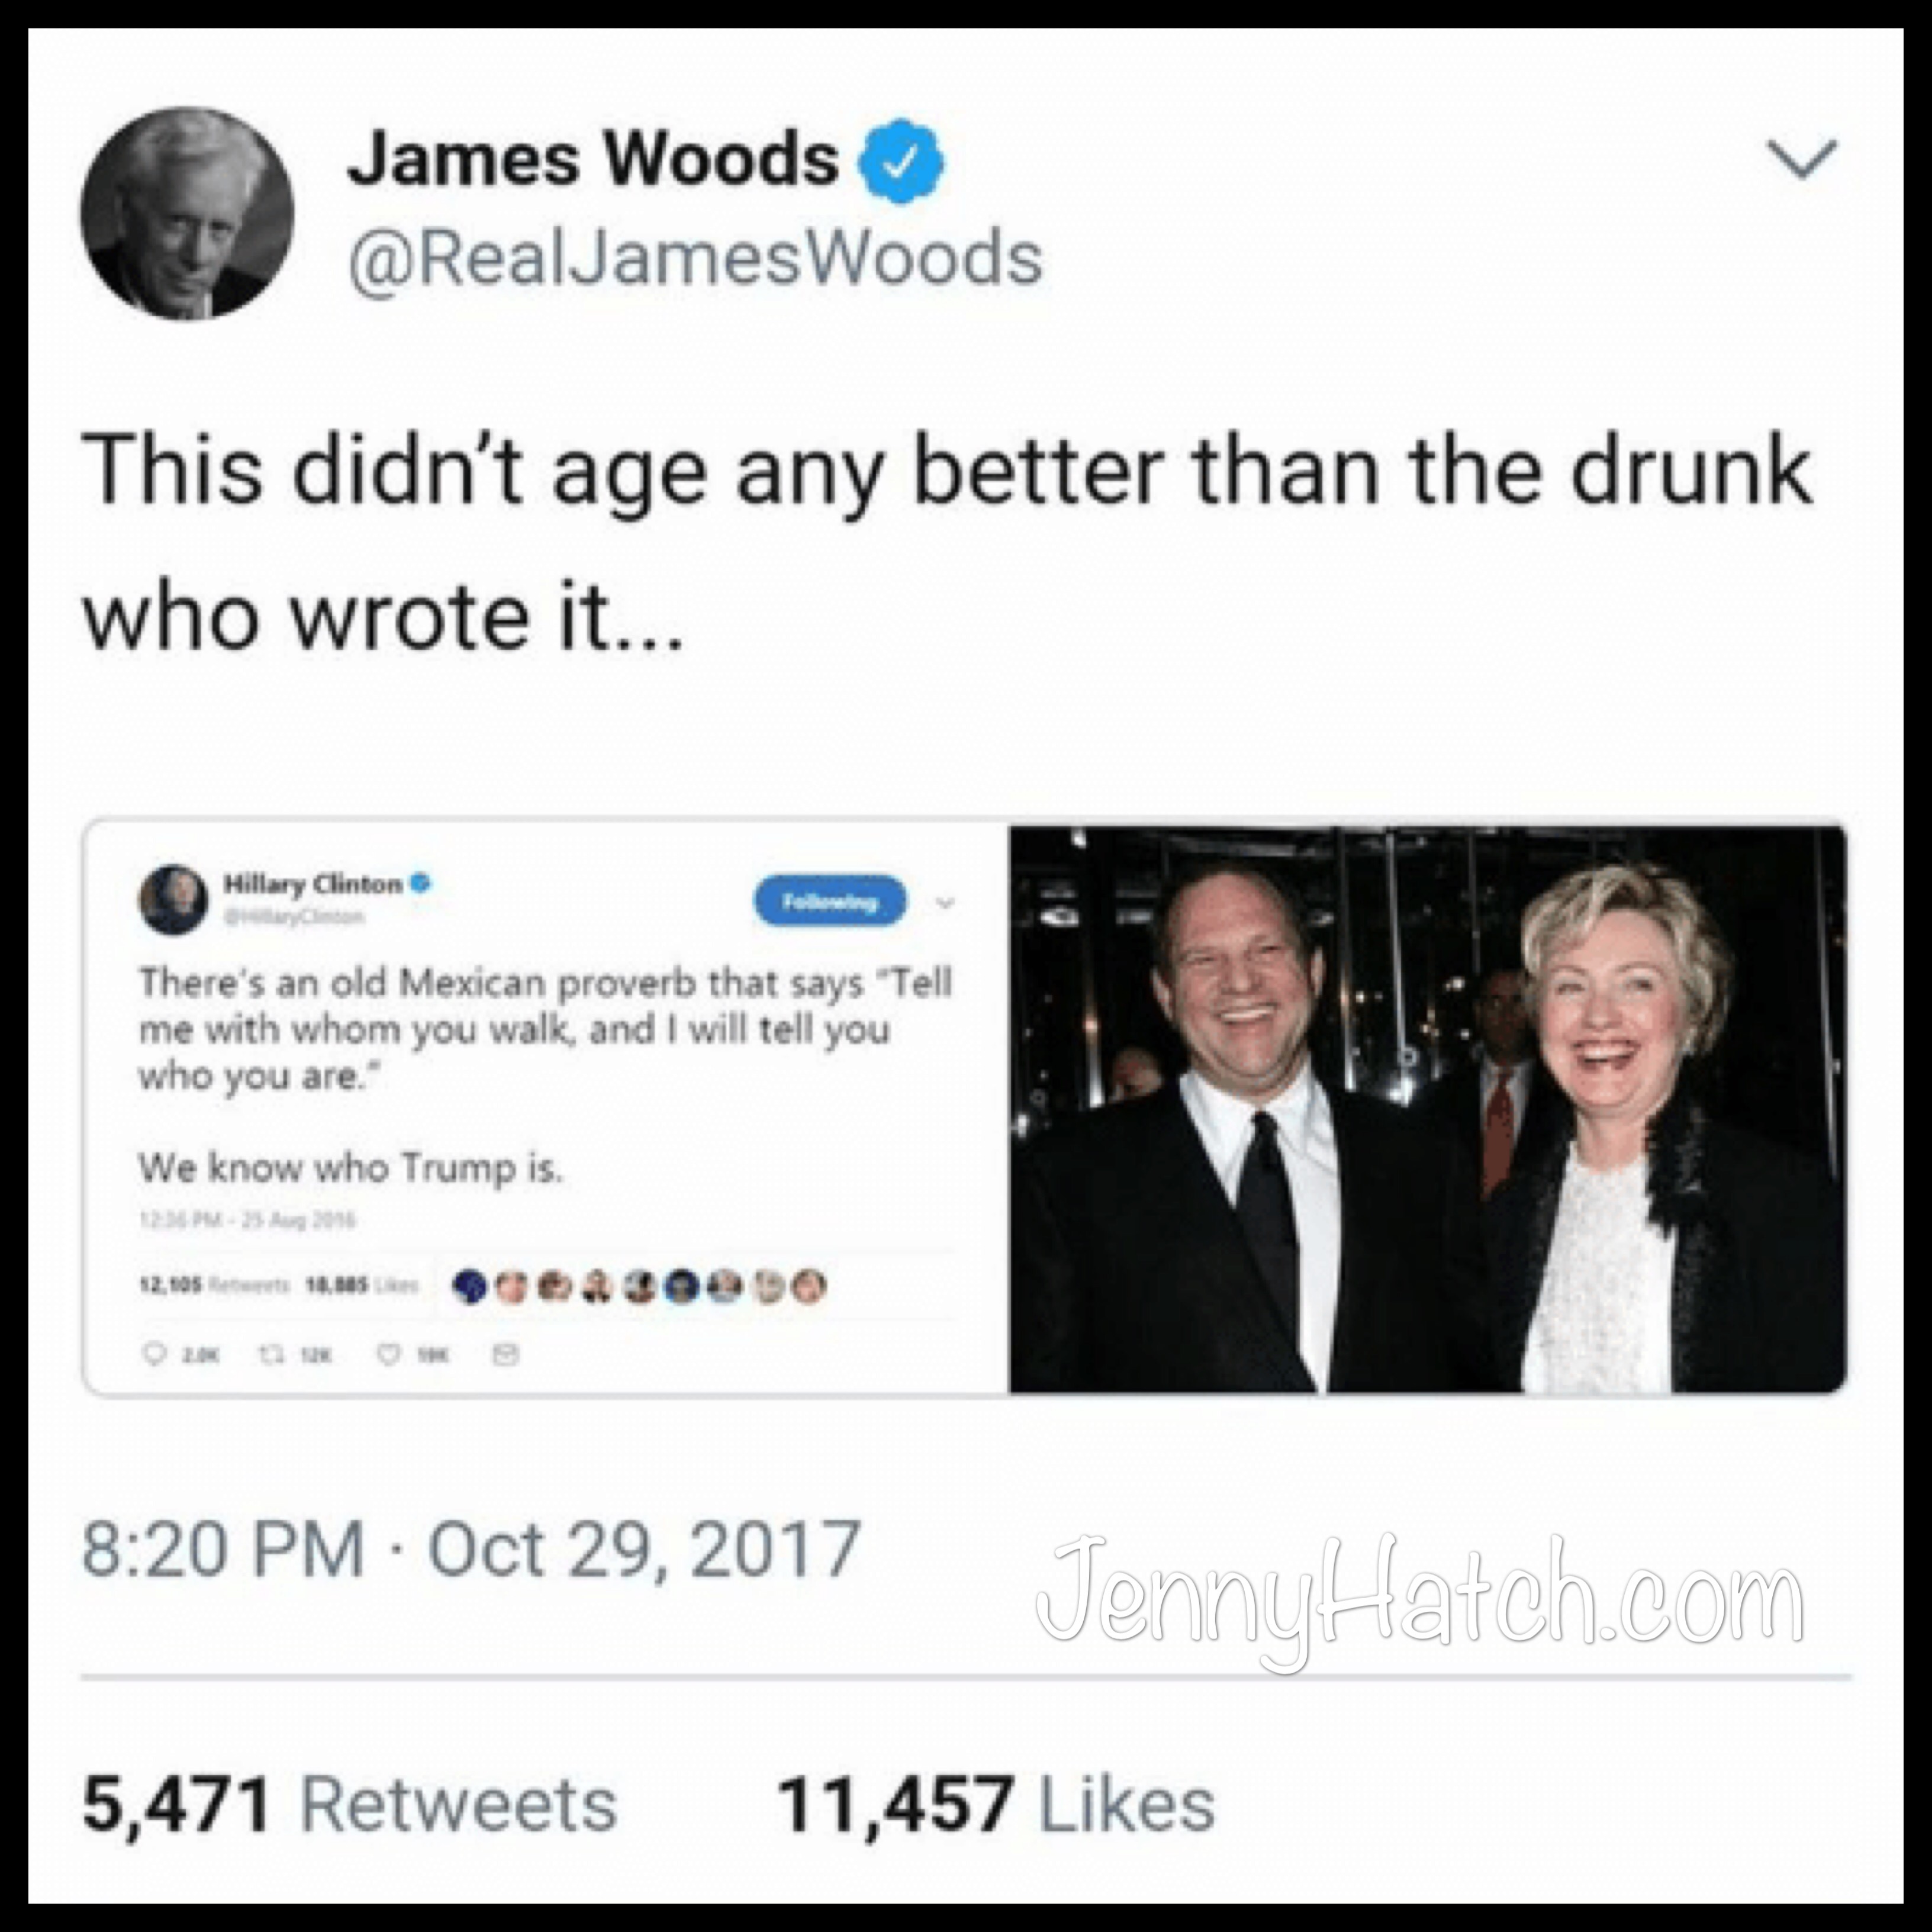The height and width of the screenshot is (1932, 1932).
Task: Click Hillary Clinton's verified badge
Action: click(x=423, y=885)
